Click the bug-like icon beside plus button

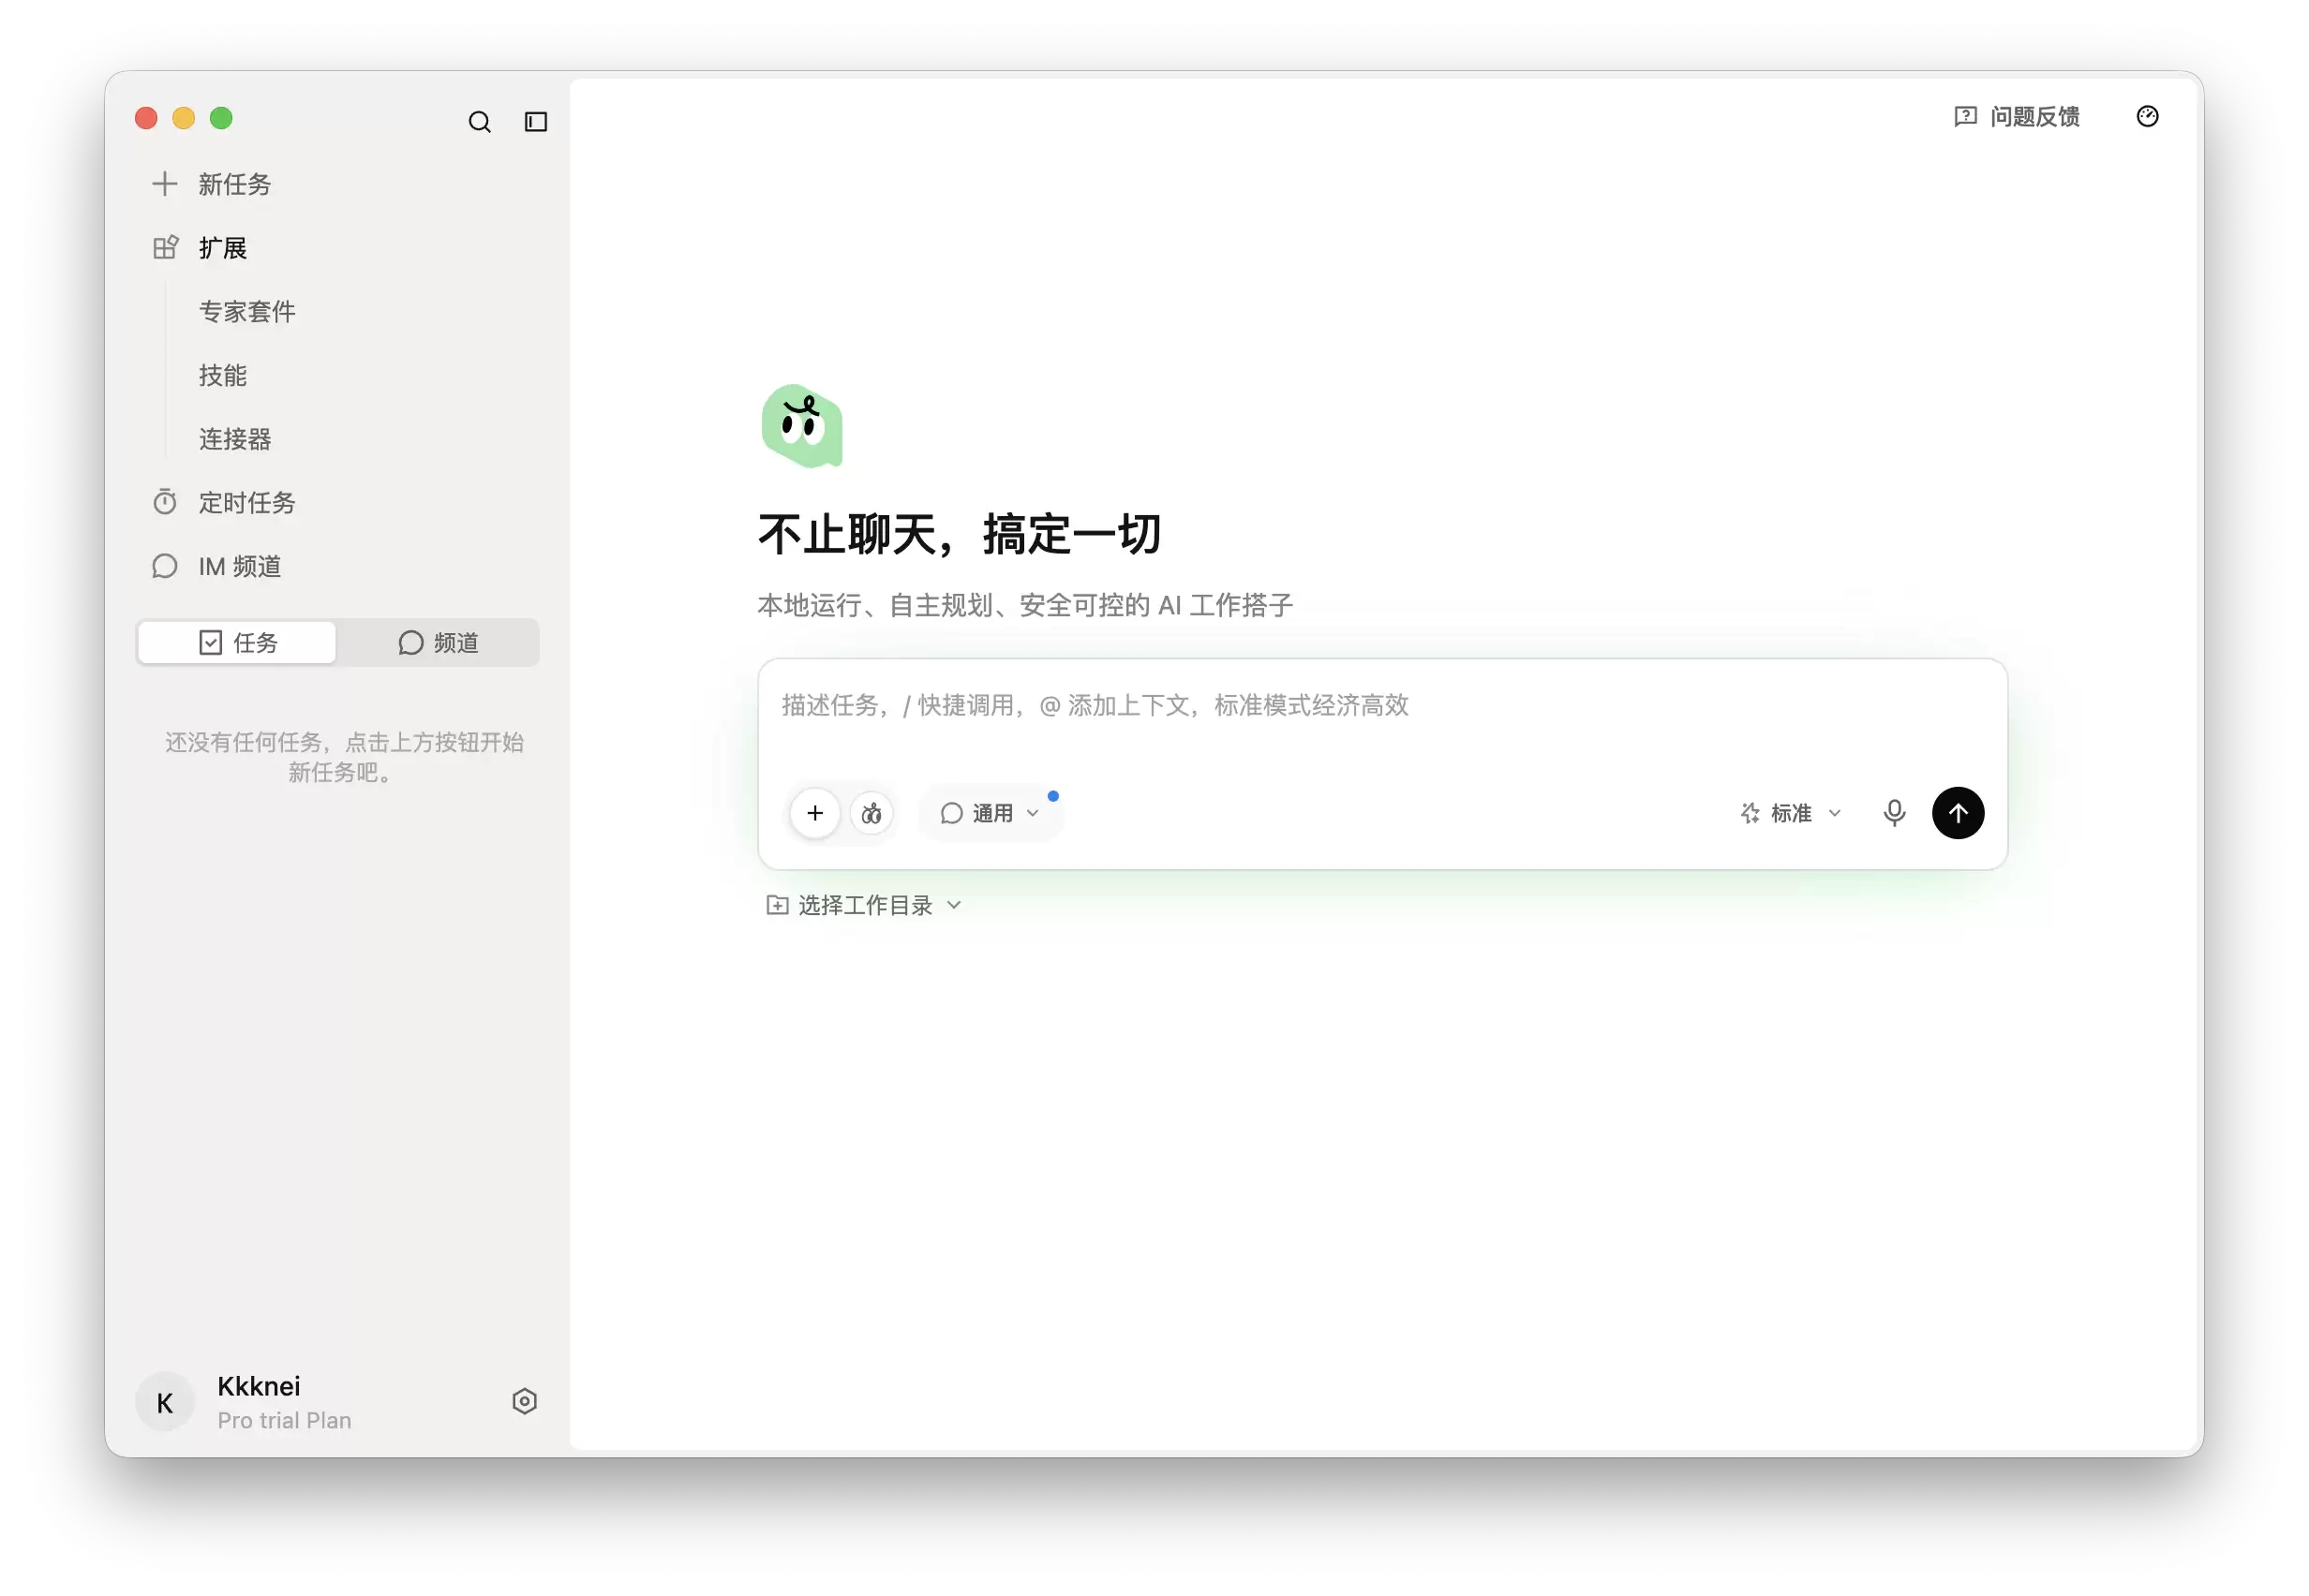click(871, 813)
